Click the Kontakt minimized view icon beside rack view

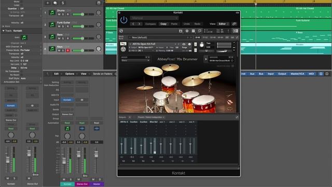click(200, 31)
